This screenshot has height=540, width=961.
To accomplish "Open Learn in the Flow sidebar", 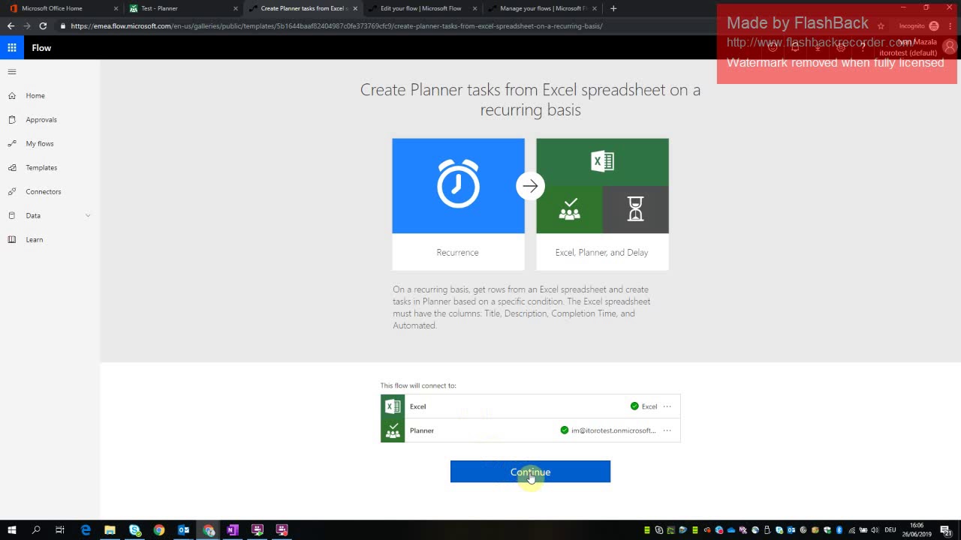I will pyautogui.click(x=35, y=240).
